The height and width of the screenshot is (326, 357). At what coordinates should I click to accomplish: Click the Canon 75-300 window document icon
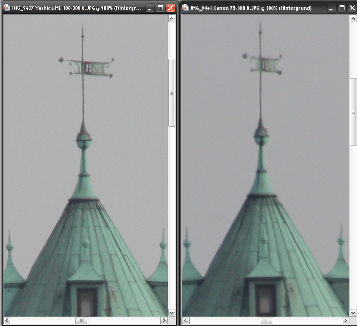(185, 8)
